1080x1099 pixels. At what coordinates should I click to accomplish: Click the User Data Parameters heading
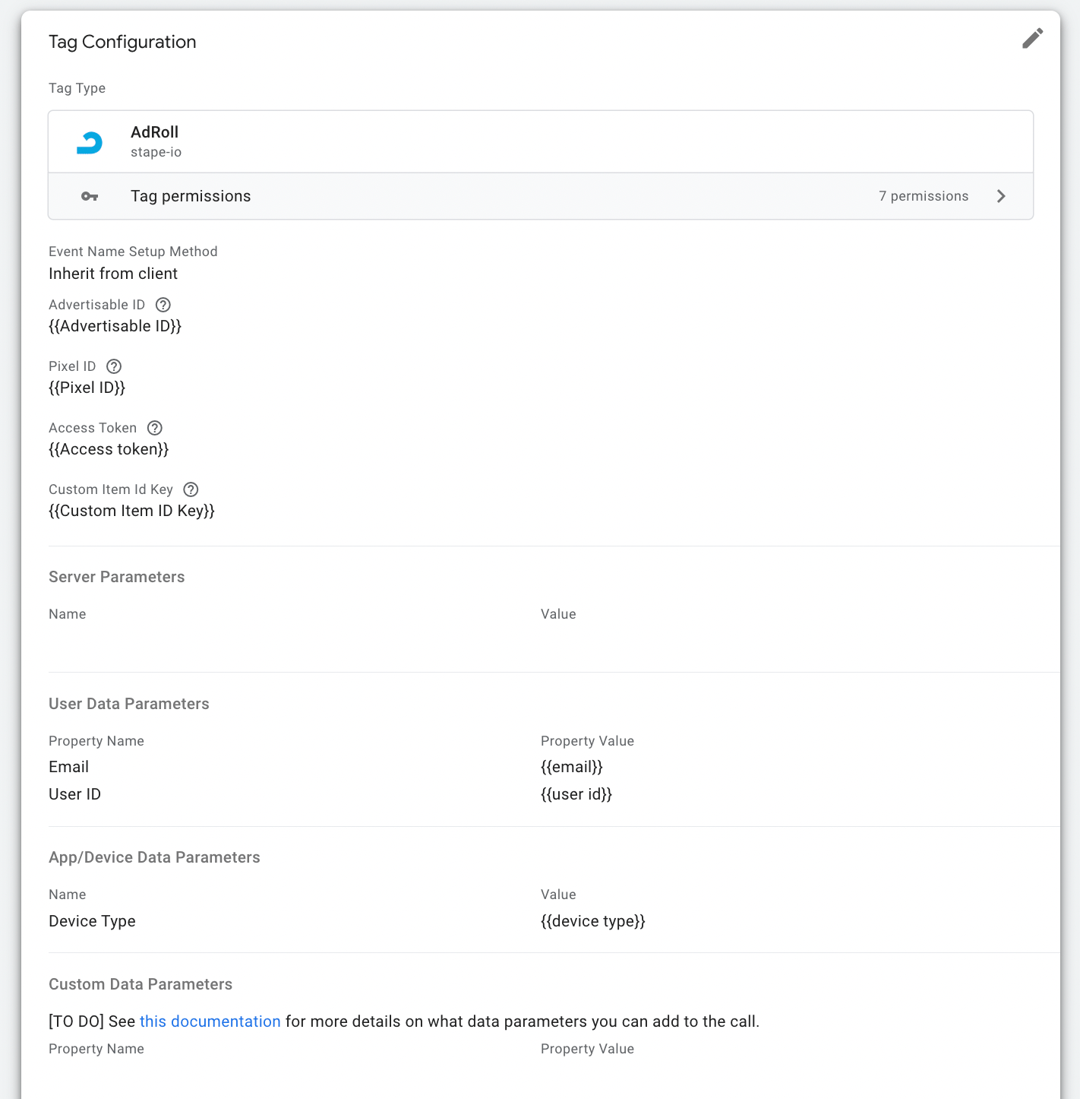[129, 704]
